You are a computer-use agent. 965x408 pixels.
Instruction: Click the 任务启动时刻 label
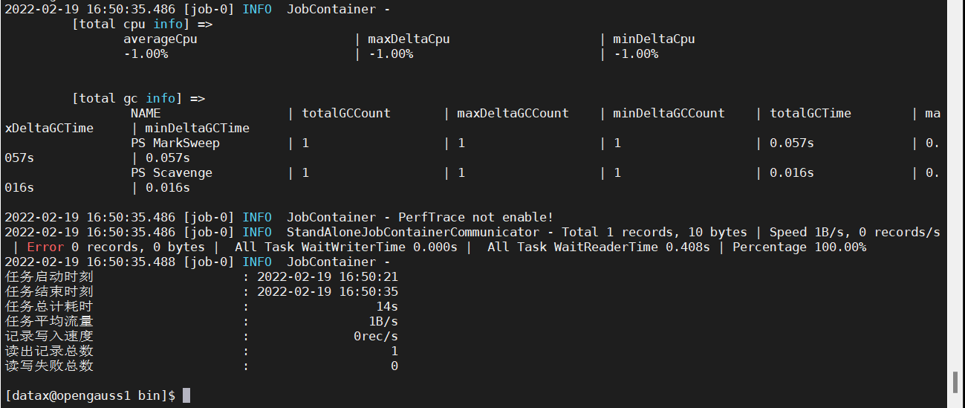click(x=49, y=276)
